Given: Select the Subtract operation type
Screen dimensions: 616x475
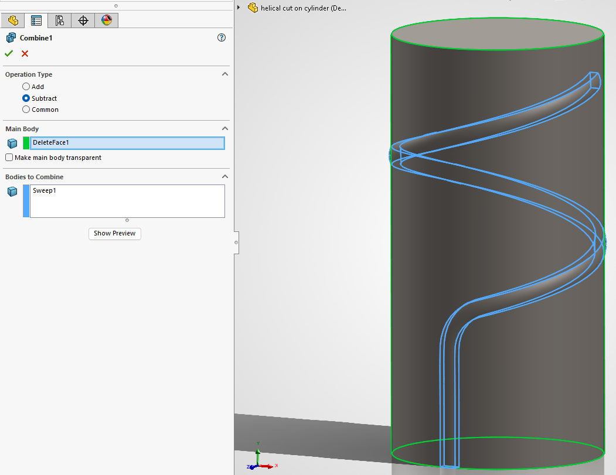Looking at the screenshot, I should click(26, 98).
